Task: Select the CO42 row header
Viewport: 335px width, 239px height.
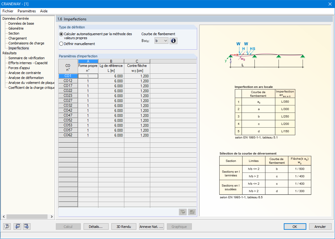Action: tap(68, 110)
